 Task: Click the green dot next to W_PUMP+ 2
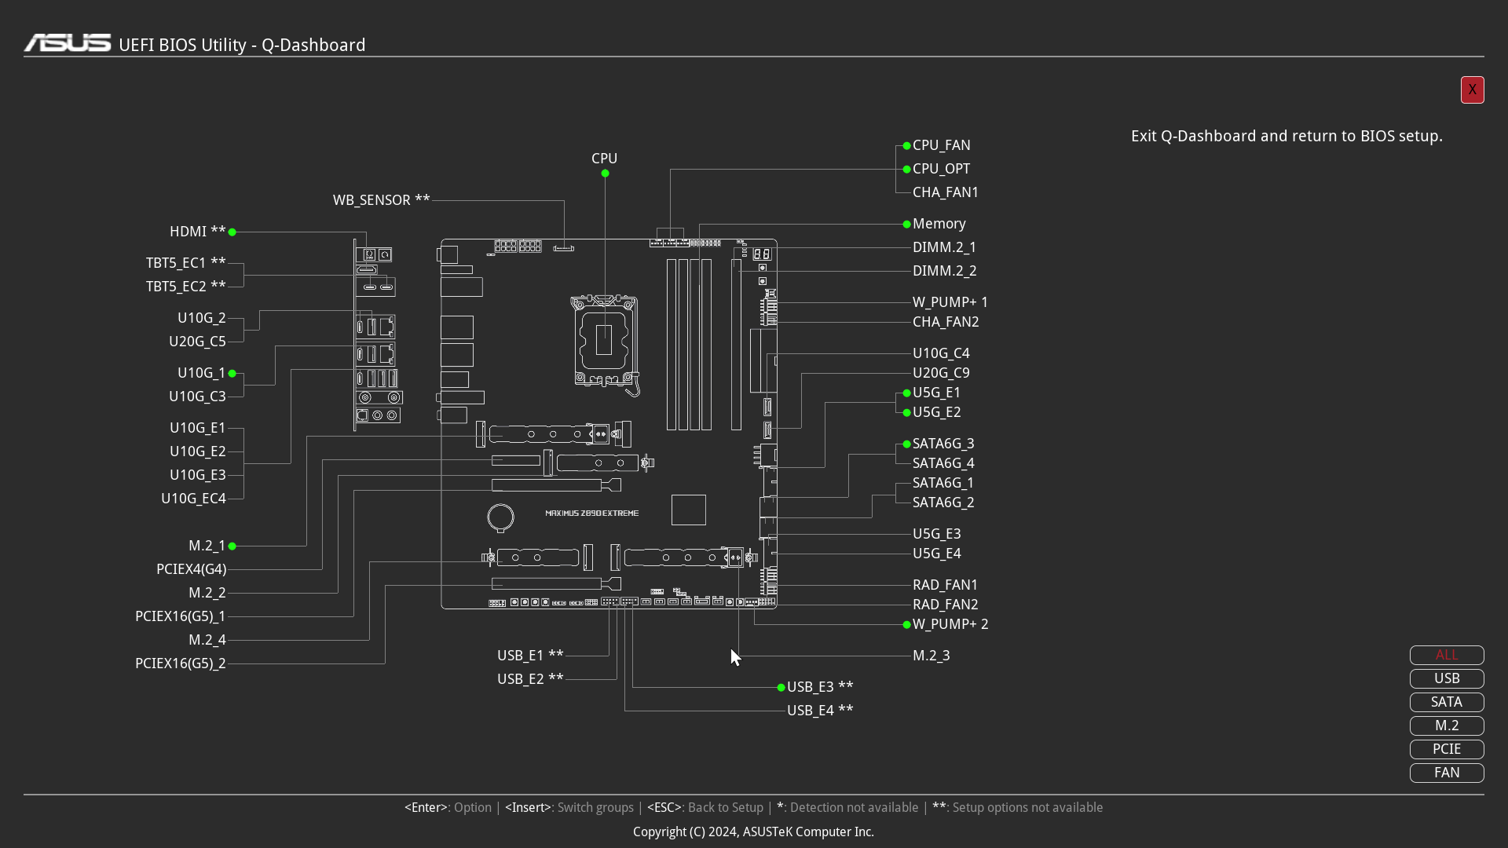point(906,624)
